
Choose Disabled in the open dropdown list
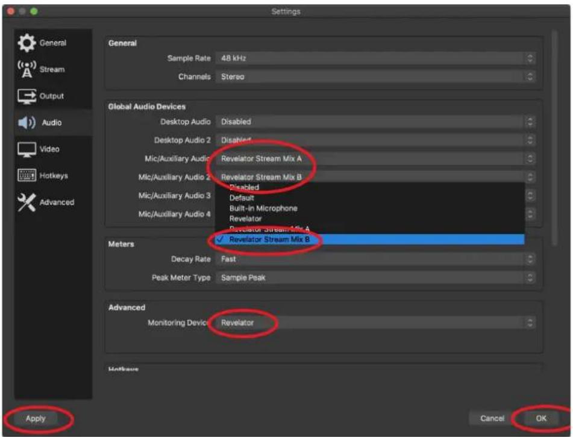[370, 187]
